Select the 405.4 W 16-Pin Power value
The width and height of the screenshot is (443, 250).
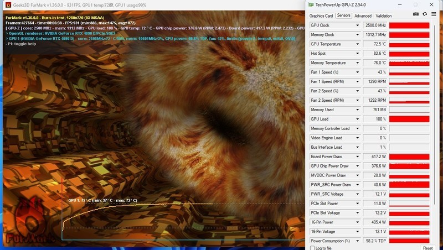tap(375, 222)
